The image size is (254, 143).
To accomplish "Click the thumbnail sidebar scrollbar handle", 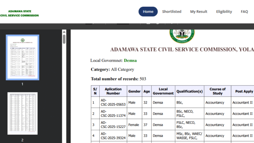I will tap(64, 39).
